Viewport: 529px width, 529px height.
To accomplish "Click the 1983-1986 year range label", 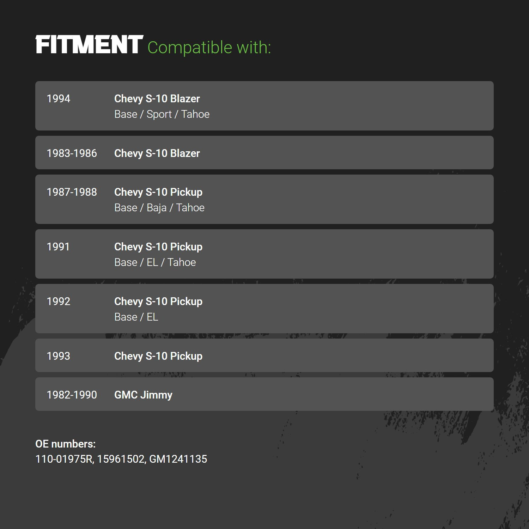I will click(x=72, y=153).
